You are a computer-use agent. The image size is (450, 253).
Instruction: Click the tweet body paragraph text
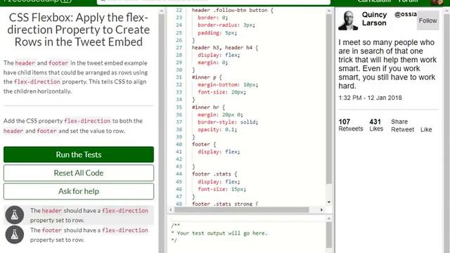click(x=387, y=64)
